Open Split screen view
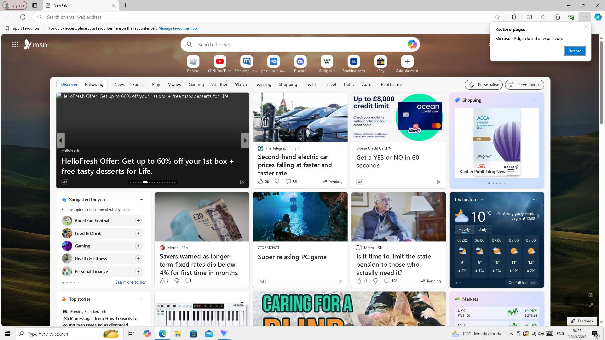This screenshot has height=340, width=605. pos(529,17)
